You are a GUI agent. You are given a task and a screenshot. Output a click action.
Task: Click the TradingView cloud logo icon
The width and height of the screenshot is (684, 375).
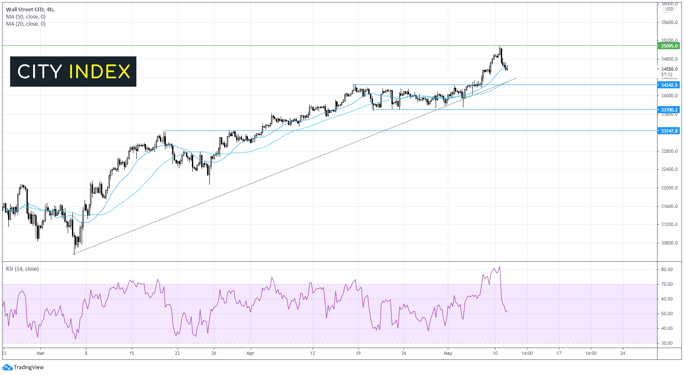(x=7, y=367)
